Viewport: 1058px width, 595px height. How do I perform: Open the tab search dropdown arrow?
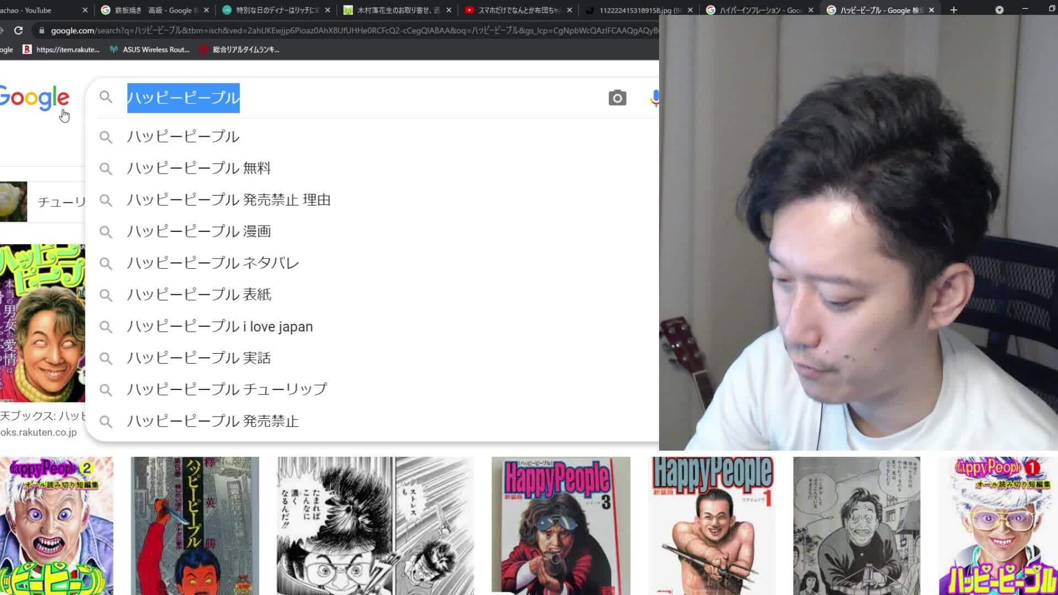pos(999,10)
